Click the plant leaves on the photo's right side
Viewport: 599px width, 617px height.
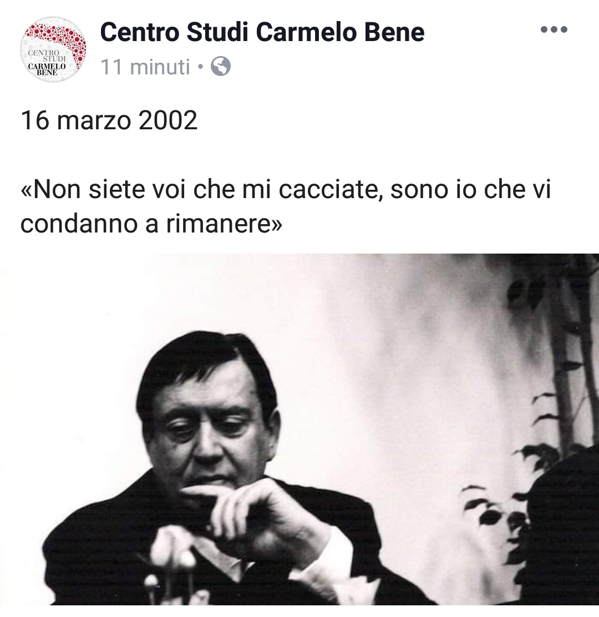(x=551, y=393)
